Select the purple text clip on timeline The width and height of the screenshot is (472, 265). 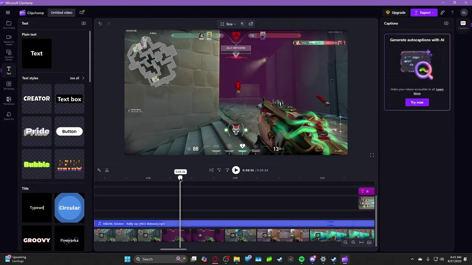[366, 191]
